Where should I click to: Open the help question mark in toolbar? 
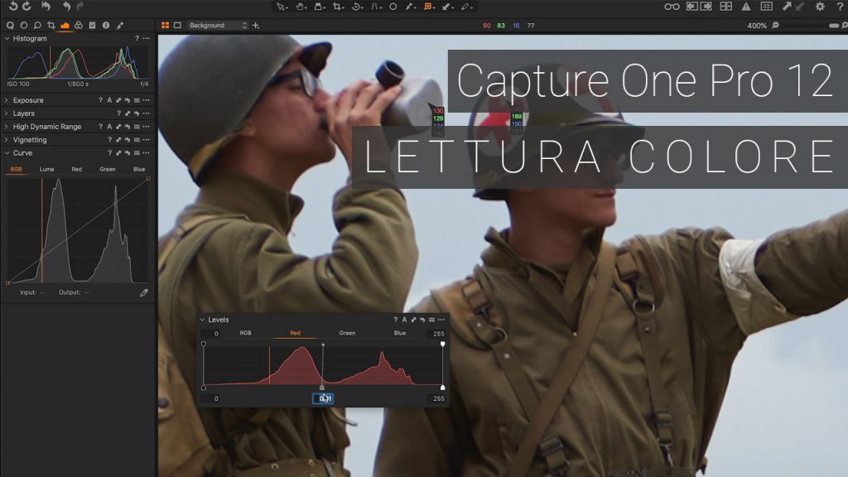tap(840, 7)
